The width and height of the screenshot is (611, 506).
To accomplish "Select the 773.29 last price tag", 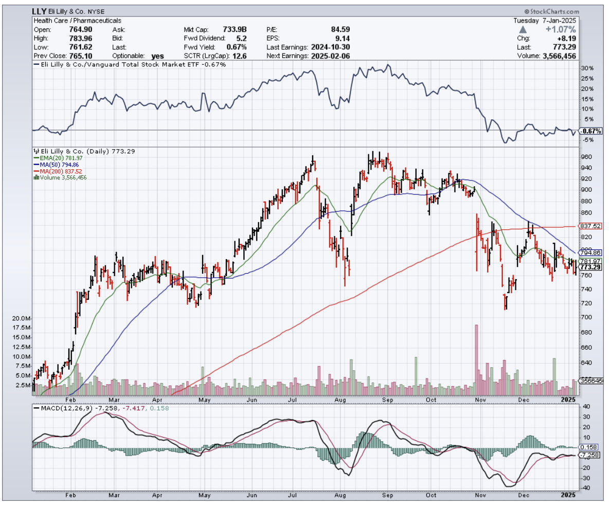I will pyautogui.click(x=590, y=267).
